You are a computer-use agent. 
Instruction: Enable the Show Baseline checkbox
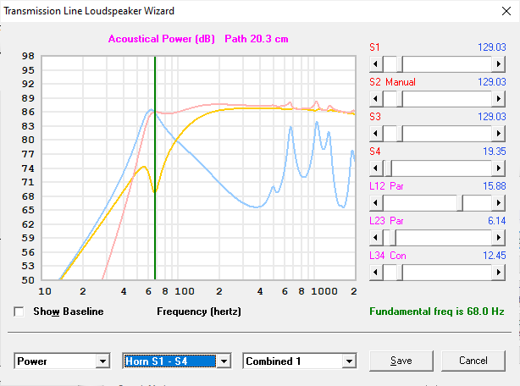tap(19, 312)
